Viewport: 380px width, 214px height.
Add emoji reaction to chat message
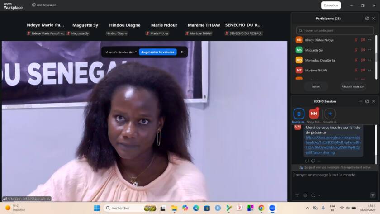coord(313,161)
